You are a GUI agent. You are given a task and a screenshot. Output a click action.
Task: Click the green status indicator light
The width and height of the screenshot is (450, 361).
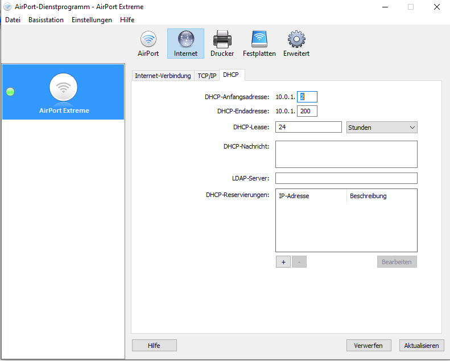(10, 92)
